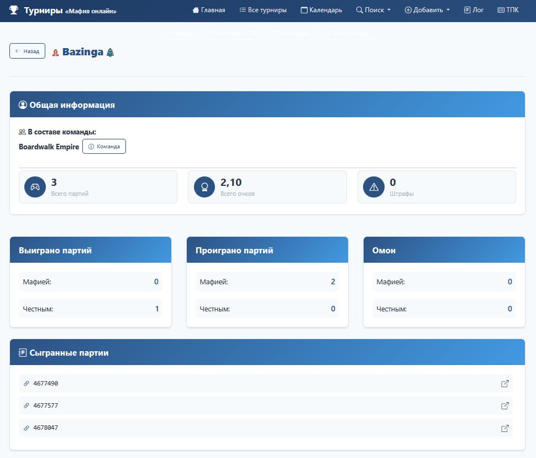Open Все турниры menu item
Screen dimensions: 536x458
click(263, 10)
